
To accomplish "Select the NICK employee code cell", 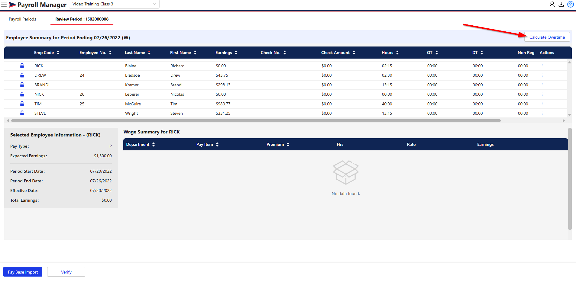I will [x=39, y=94].
